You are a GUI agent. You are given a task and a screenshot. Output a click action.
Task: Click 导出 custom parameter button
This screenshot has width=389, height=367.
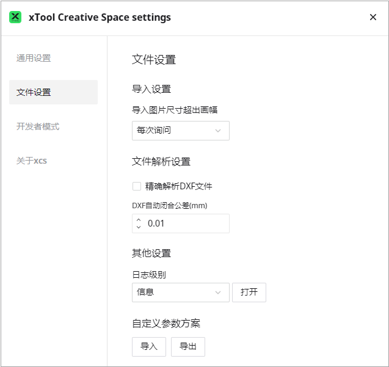[188, 347]
